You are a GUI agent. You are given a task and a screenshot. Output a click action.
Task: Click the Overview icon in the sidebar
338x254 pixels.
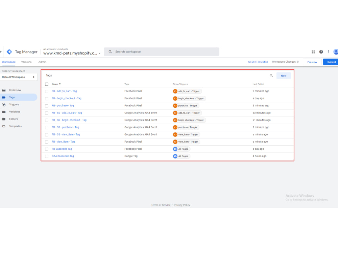(x=4, y=90)
